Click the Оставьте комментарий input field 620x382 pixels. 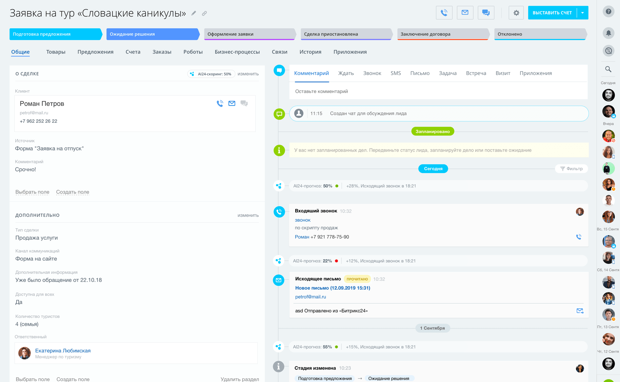[x=437, y=91]
